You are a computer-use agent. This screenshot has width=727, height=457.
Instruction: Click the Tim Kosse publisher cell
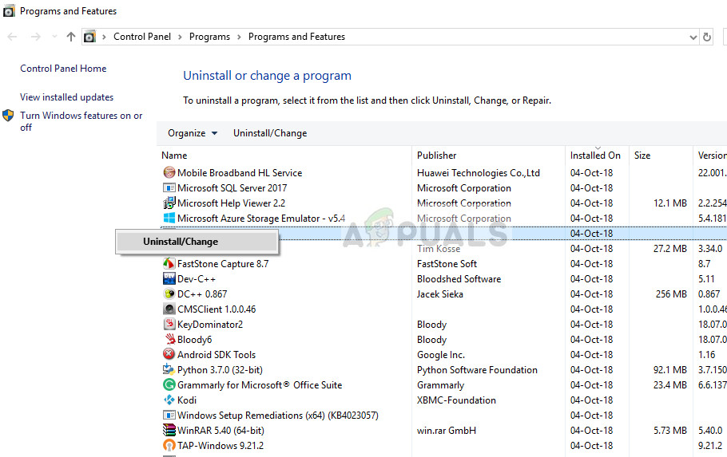(x=439, y=249)
